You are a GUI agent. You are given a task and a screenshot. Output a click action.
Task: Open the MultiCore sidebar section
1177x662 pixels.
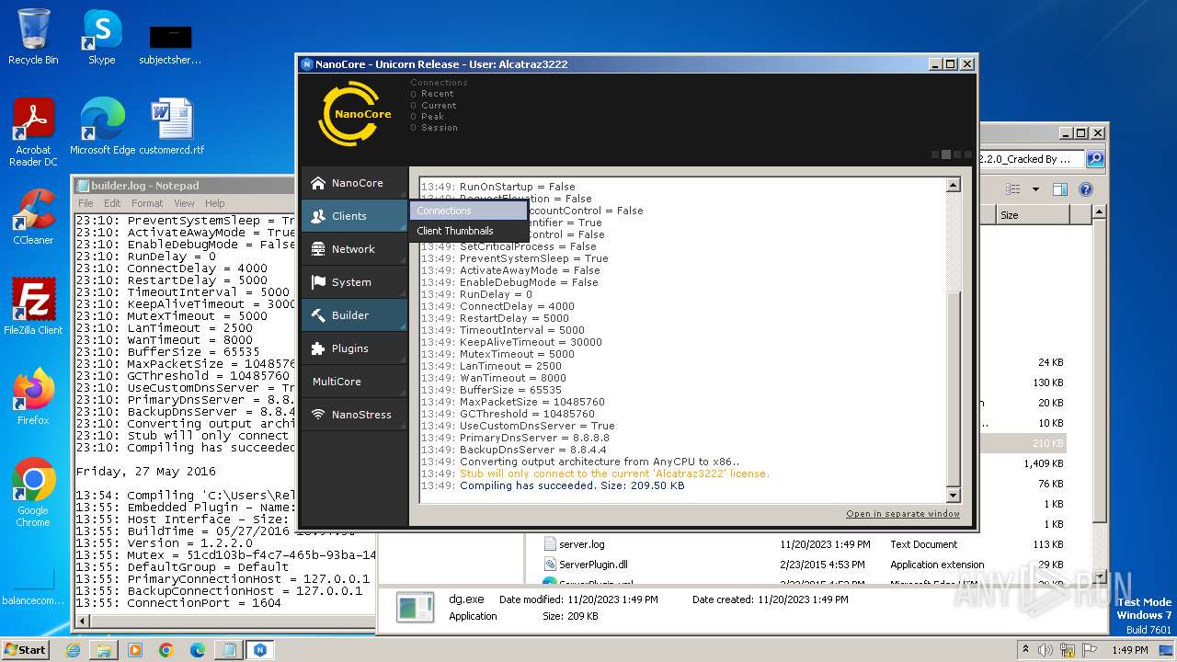coord(354,382)
